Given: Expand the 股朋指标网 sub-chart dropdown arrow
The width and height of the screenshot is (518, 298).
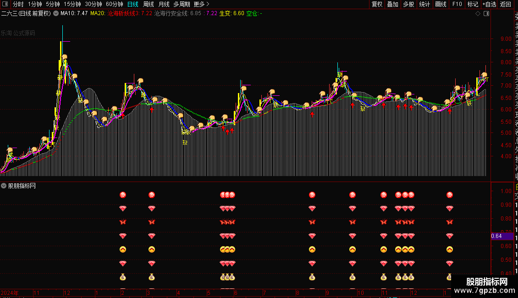Looking at the screenshot, I should (4, 186).
